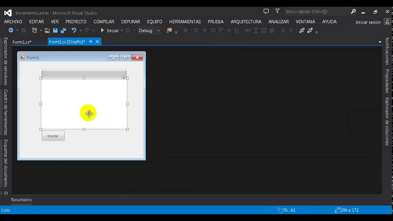Click the Find in Files icon

pos(169,30)
